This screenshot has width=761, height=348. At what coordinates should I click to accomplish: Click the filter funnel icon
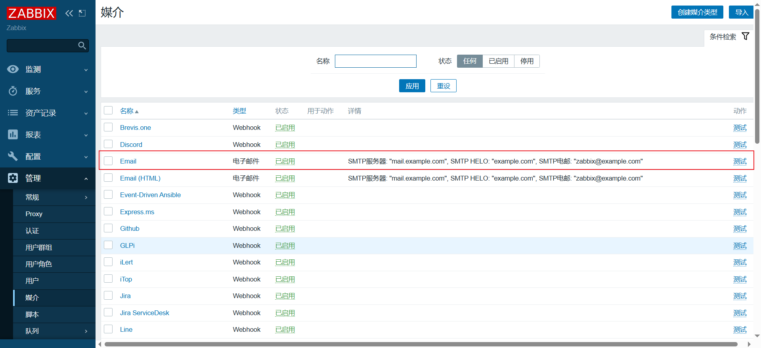745,36
